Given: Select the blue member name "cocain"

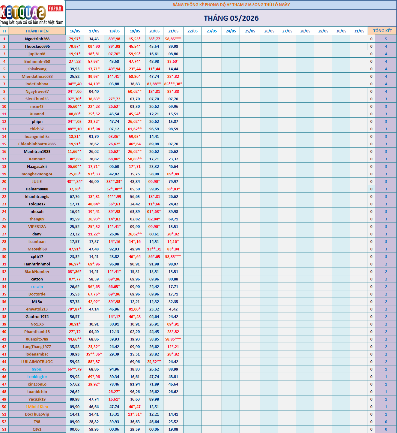Looking at the screenshot, I should point(37,286).
